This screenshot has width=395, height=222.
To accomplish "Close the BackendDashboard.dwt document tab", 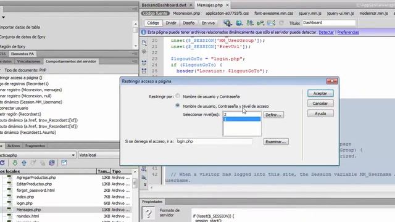I will point(191,5).
